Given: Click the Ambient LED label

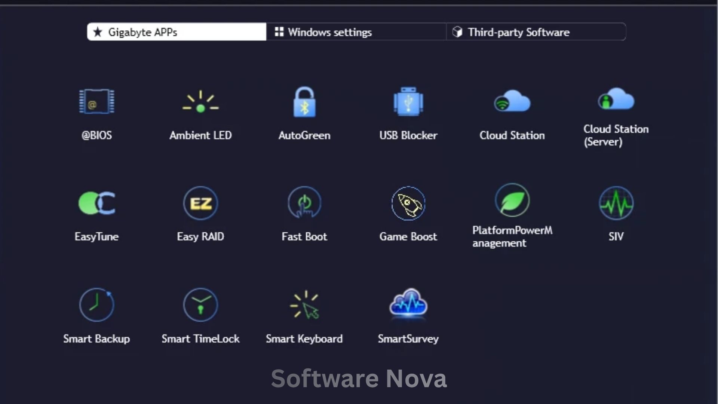Looking at the screenshot, I should [200, 135].
